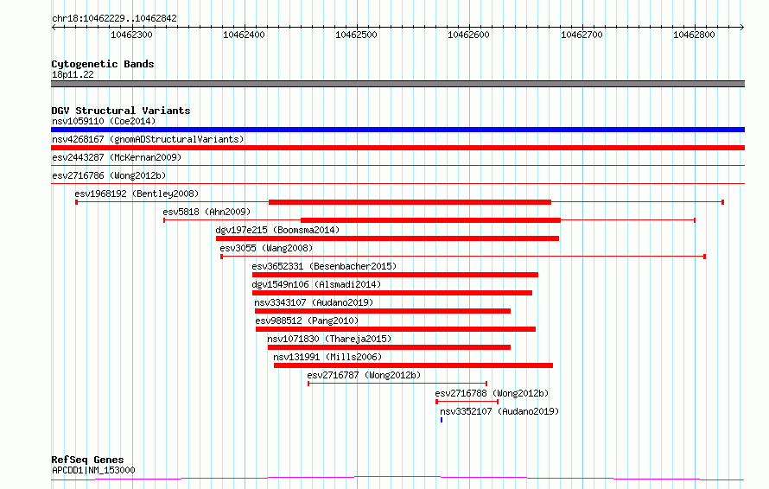Click esv2443287 (McKernan2009) variant label
769x489 pixels.
point(117,157)
